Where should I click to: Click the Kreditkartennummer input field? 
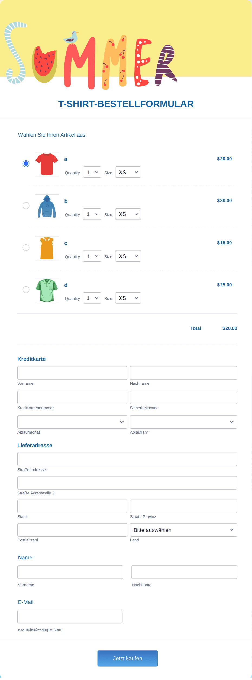[72, 397]
